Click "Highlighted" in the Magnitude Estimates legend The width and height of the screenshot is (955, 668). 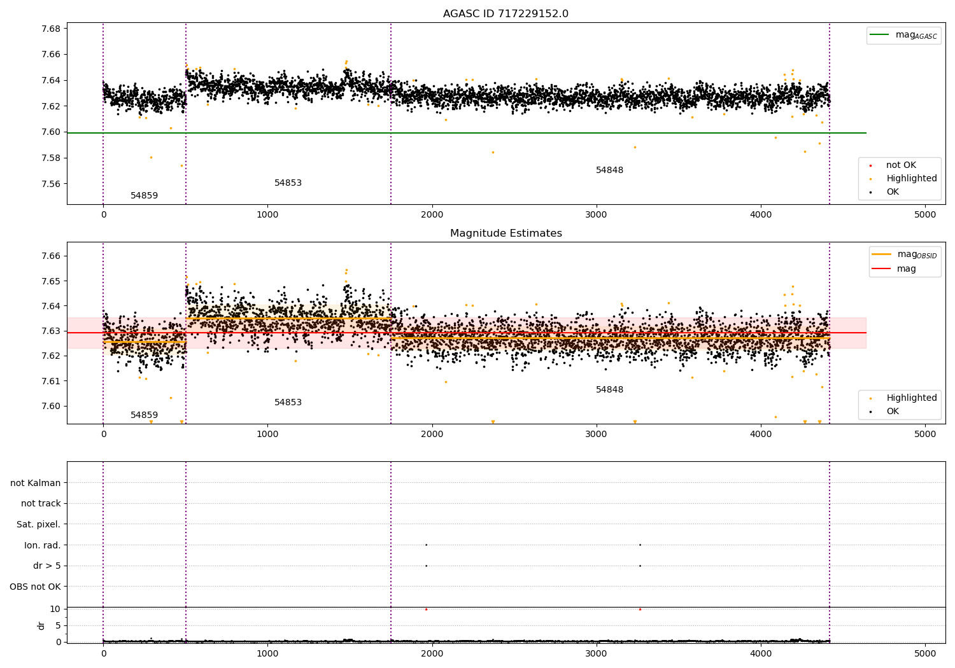(x=911, y=398)
